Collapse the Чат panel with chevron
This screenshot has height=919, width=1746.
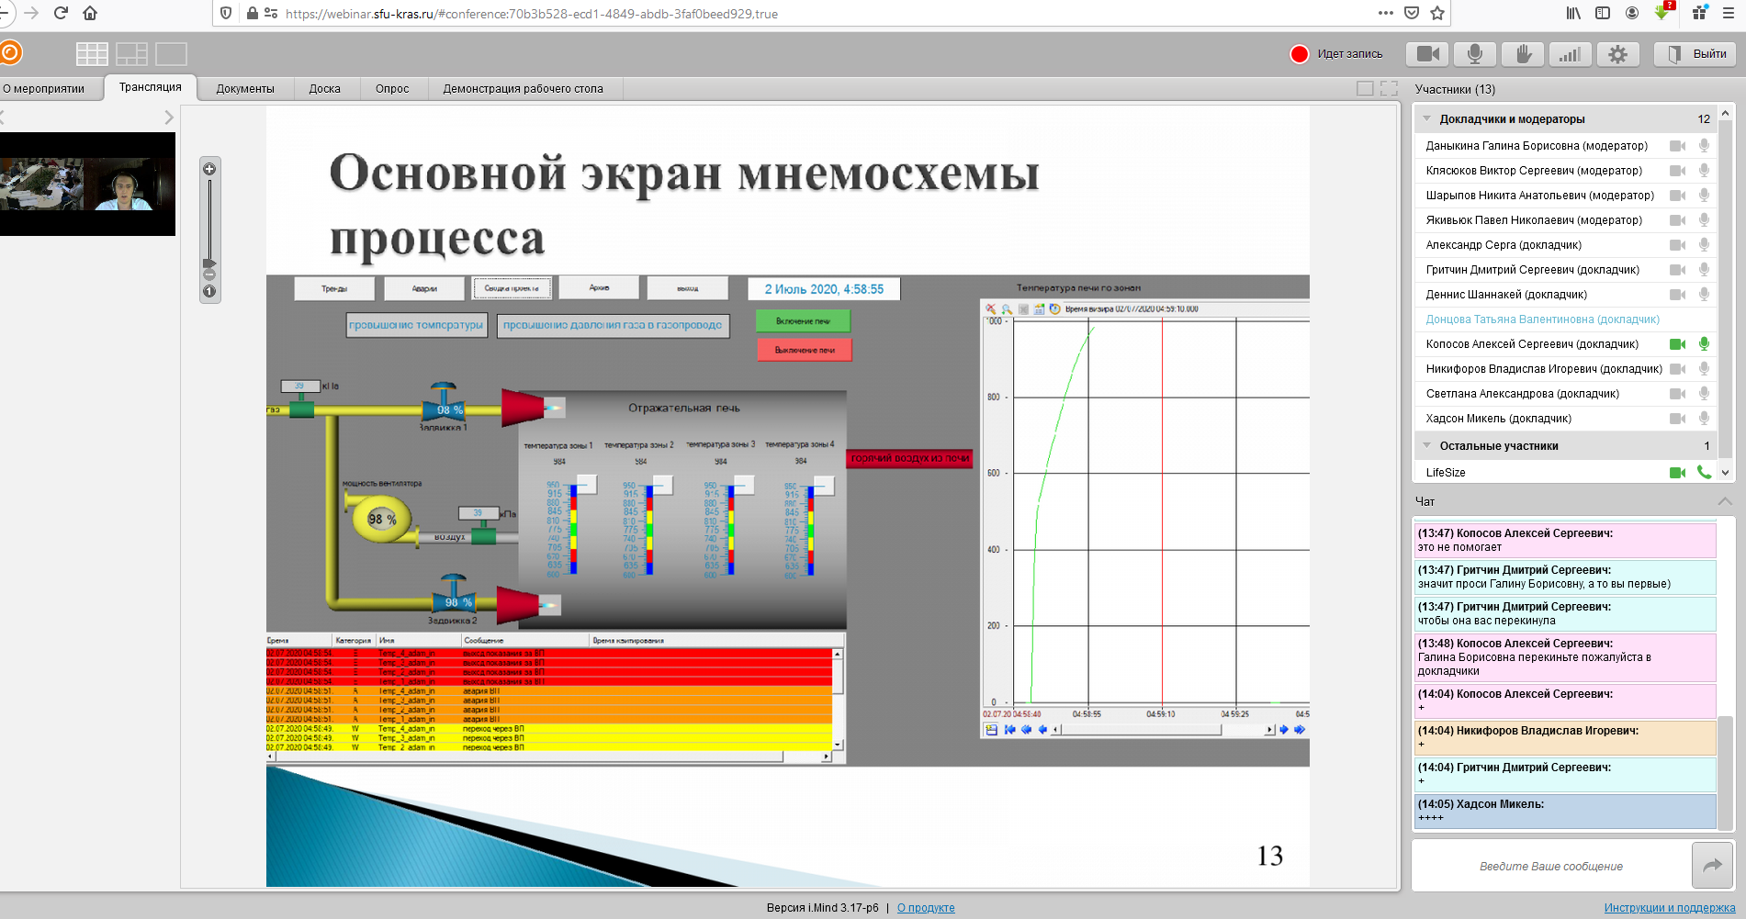[1724, 501]
